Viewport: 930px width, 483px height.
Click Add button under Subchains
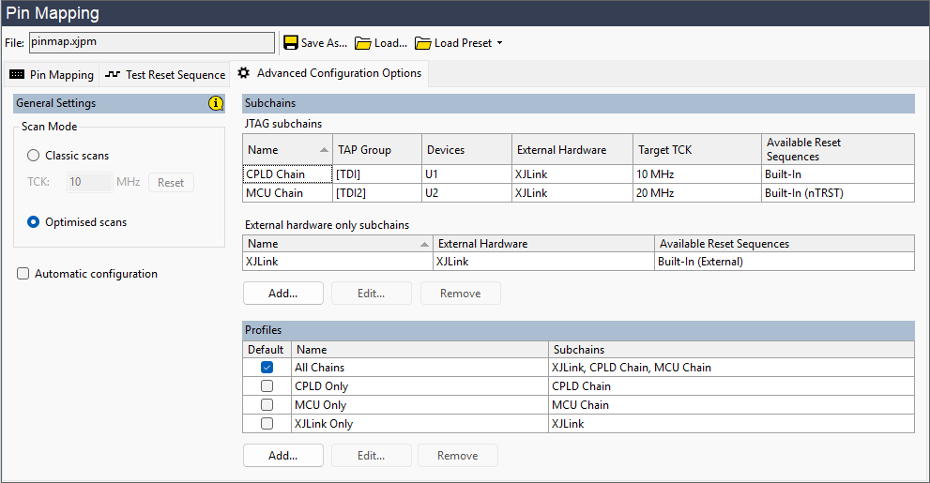[x=282, y=294]
